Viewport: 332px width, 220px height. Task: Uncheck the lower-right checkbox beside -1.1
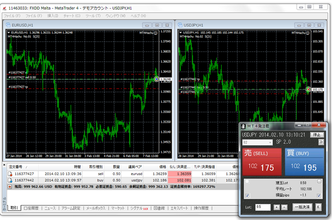[x=319, y=195]
